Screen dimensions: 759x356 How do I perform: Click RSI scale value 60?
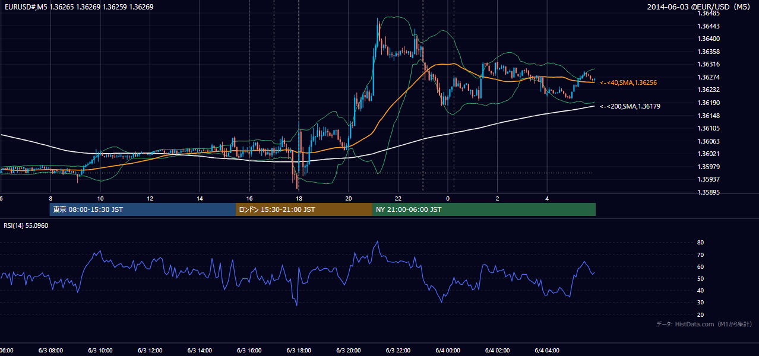[x=701, y=267]
